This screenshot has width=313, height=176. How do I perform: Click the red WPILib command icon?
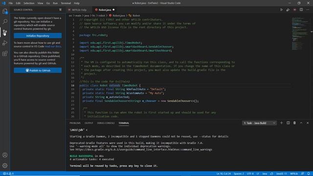coord(294,10)
